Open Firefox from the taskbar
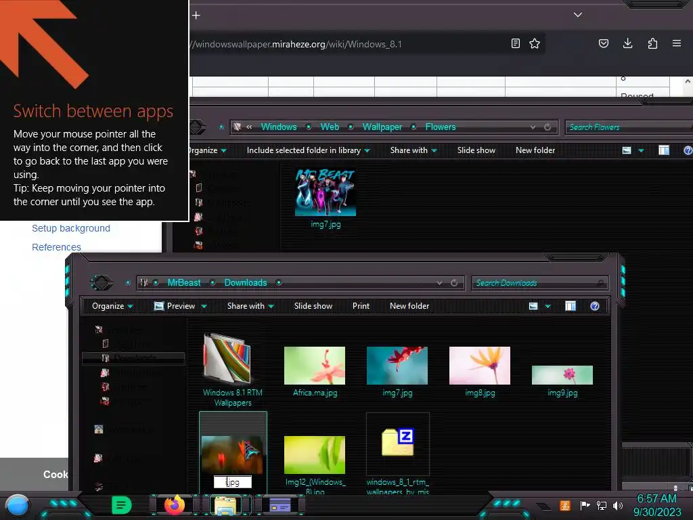This screenshot has height=520, width=693. tap(175, 505)
